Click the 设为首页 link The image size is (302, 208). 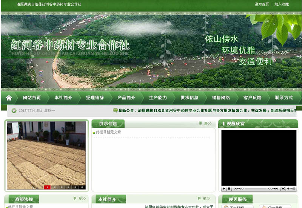[x=262, y=5]
